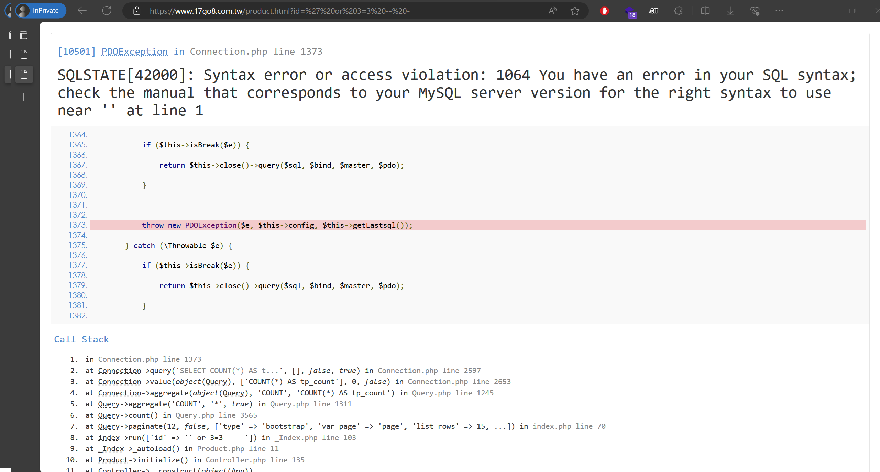880x472 pixels.
Task: Open Read aloud icon in address bar
Action: (552, 11)
